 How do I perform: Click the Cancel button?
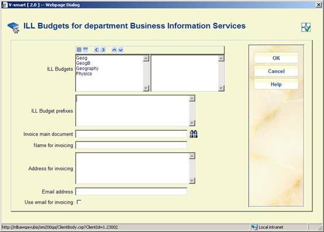tap(276, 71)
